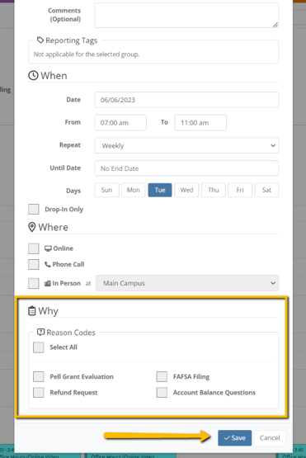The width and height of the screenshot is (306, 458).
Task: Click the clipboard icon beside Why
Action: (32, 311)
